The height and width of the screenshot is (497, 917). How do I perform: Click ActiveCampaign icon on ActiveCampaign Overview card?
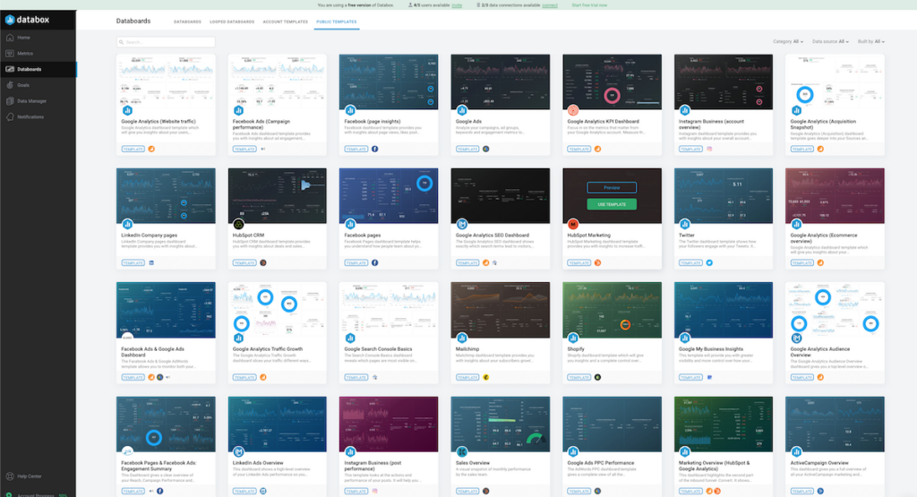pos(820,491)
